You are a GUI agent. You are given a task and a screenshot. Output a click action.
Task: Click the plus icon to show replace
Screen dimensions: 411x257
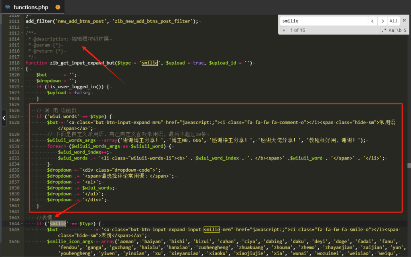284,30
